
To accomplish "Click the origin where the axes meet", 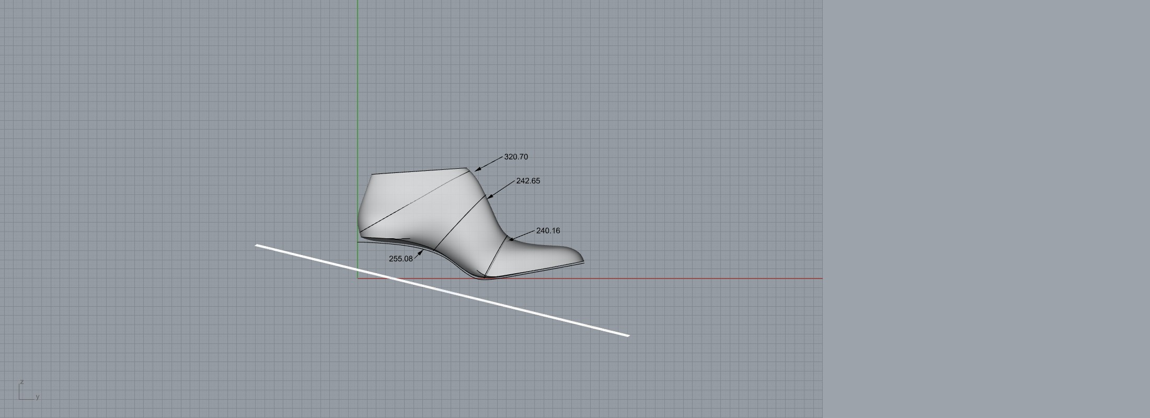I will click(358, 278).
